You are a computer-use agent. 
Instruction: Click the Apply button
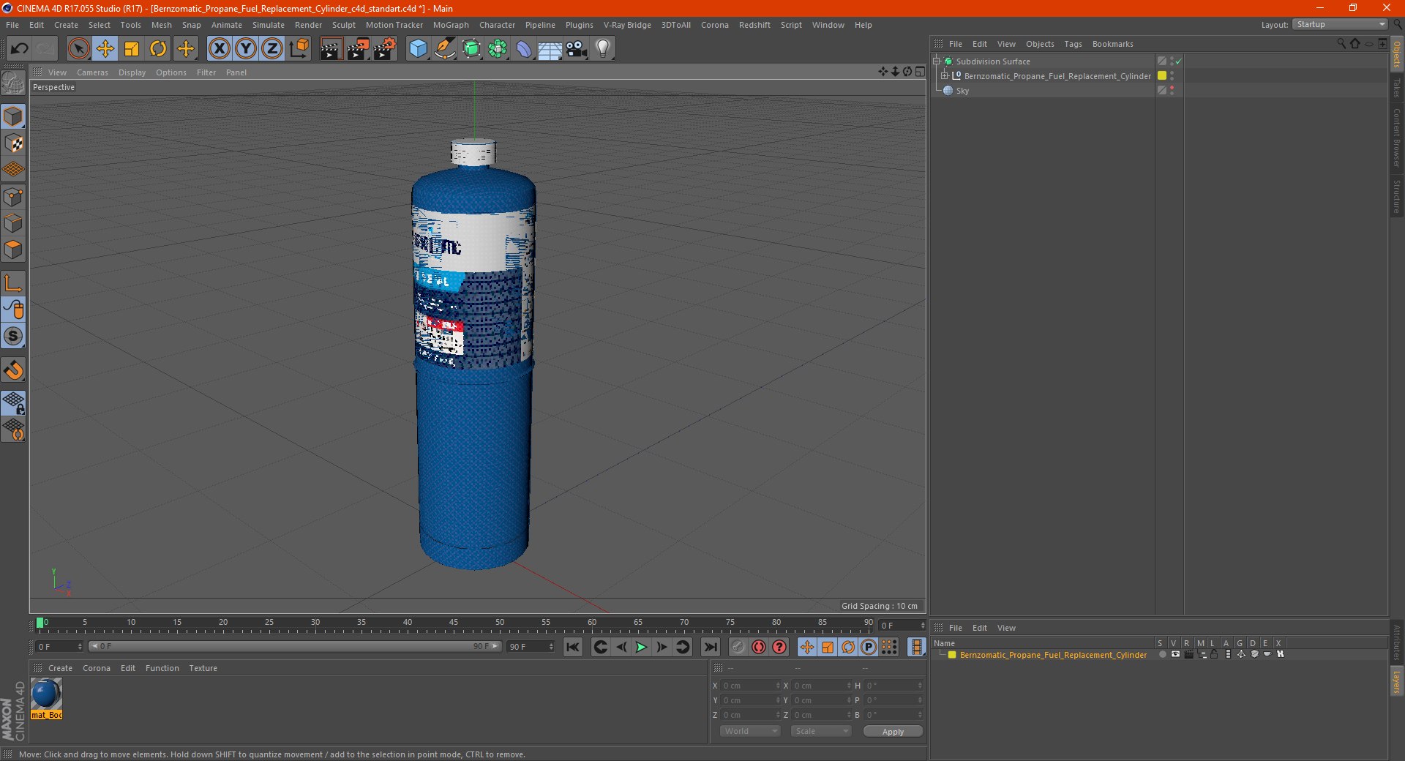pyautogui.click(x=893, y=732)
